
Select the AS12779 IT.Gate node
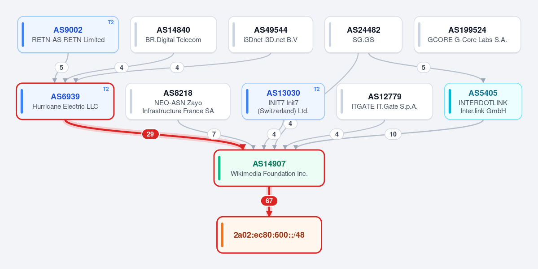tap(384, 101)
